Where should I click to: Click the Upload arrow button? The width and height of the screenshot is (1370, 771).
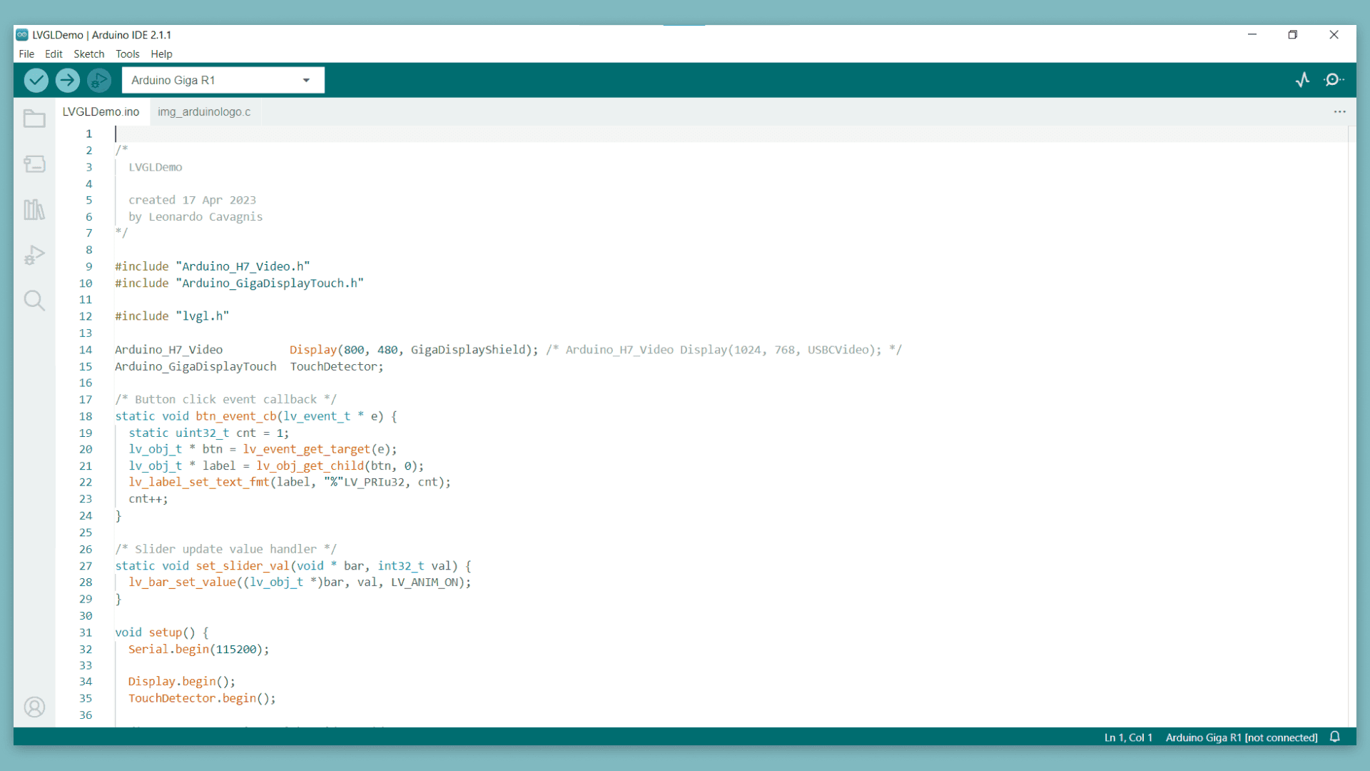(x=68, y=80)
